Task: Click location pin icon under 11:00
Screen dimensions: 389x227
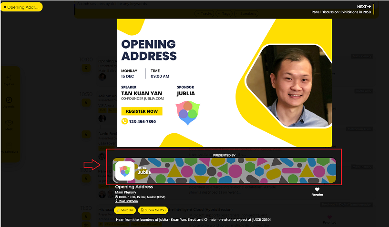Action: (x=86, y=178)
